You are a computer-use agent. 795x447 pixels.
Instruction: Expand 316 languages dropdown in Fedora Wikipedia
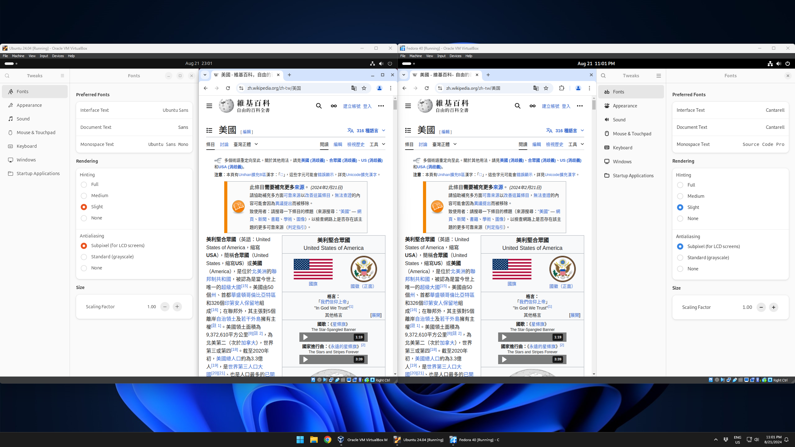point(565,131)
